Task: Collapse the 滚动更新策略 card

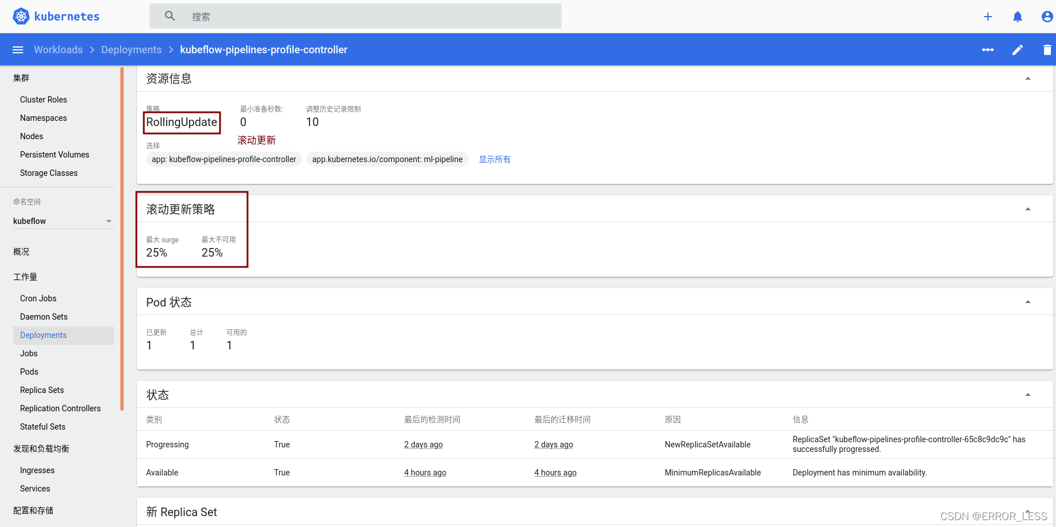Action: 1028,209
